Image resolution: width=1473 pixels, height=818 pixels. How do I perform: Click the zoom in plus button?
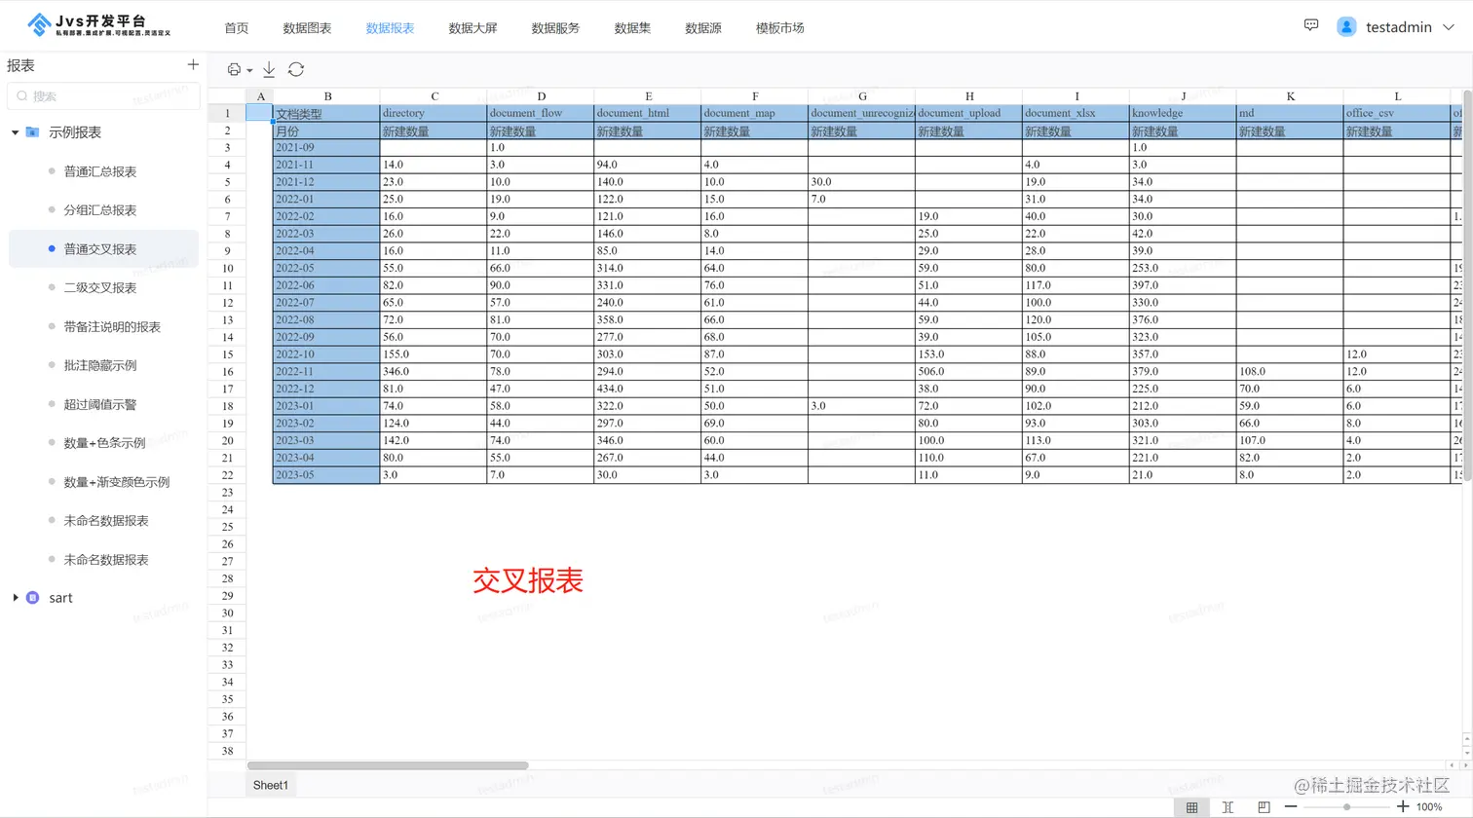click(x=1403, y=807)
